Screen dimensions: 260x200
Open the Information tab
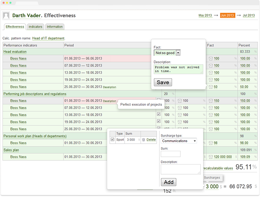pos(55,27)
